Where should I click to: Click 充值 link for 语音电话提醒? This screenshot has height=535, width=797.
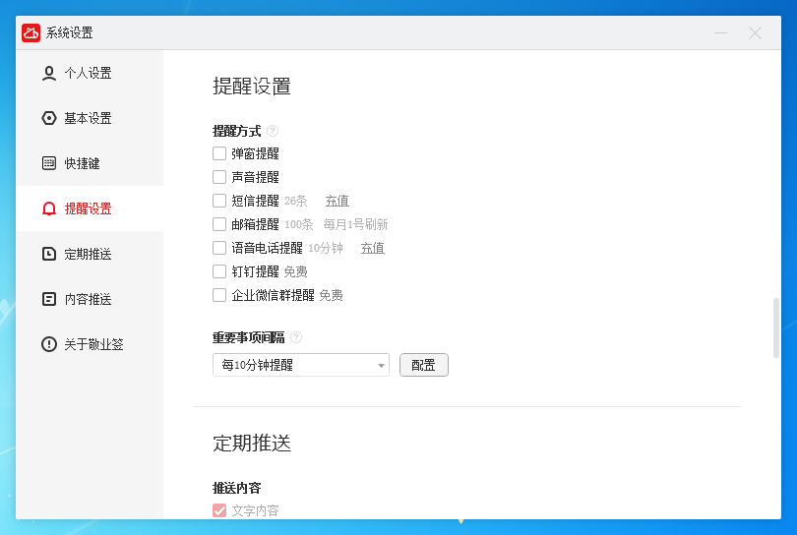[x=373, y=248]
